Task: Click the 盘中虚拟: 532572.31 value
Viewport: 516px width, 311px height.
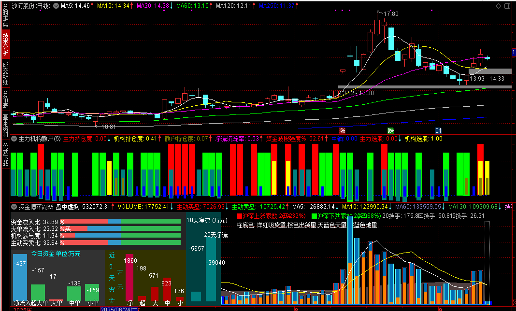Action: [83, 207]
